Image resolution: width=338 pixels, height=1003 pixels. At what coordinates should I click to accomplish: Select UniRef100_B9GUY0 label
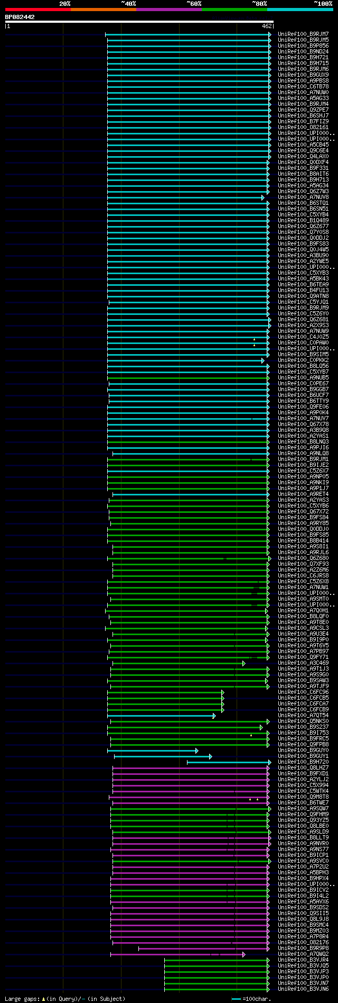pyautogui.click(x=303, y=751)
